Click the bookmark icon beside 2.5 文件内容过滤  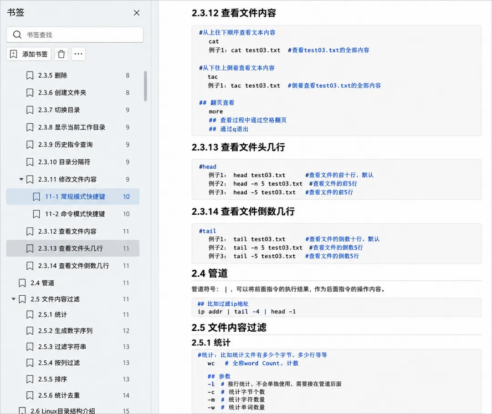[x=22, y=299]
